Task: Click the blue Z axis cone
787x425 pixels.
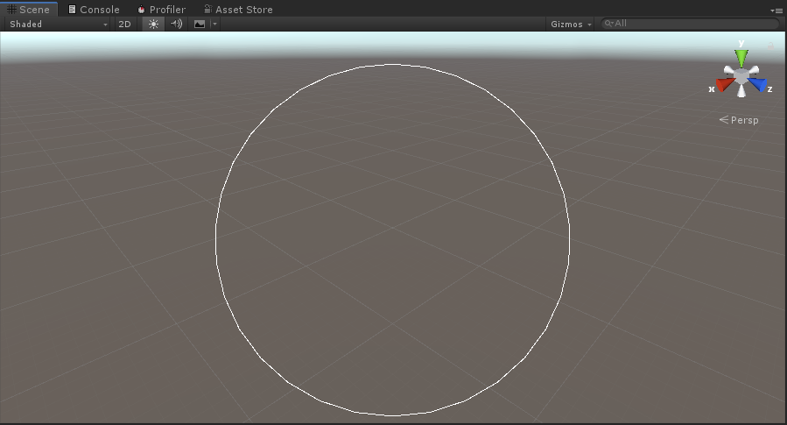Action: click(759, 84)
